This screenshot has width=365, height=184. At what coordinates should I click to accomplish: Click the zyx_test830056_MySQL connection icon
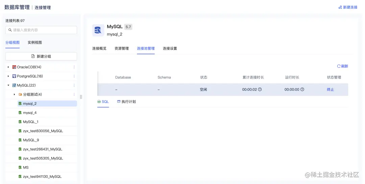click(20, 131)
